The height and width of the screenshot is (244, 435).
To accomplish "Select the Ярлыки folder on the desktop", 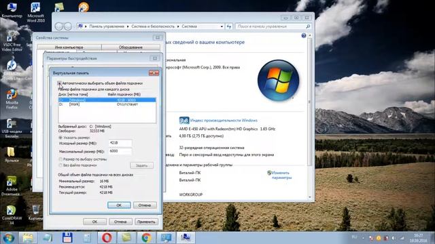I will tap(11, 155).
